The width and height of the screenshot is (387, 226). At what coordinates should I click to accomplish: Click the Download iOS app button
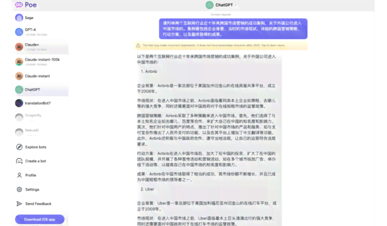(40, 219)
